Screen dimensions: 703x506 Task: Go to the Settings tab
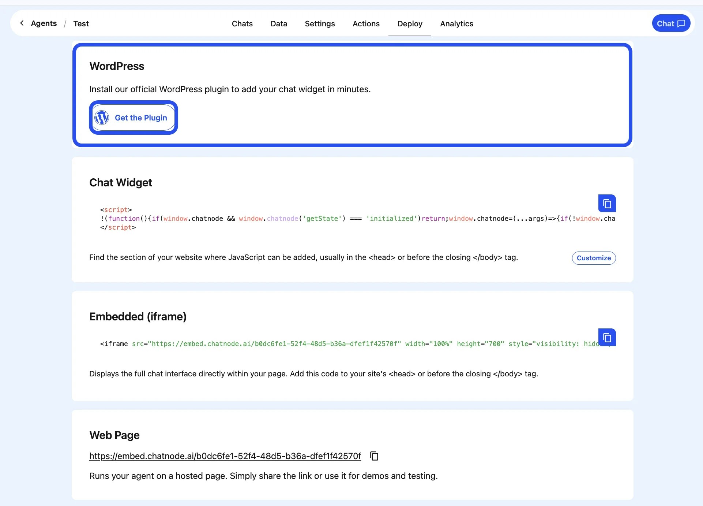click(320, 23)
